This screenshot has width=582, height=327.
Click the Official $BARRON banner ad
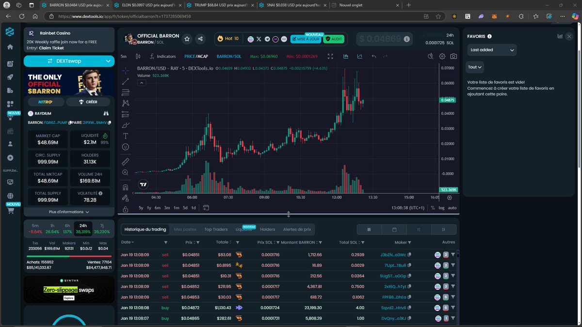point(69,82)
